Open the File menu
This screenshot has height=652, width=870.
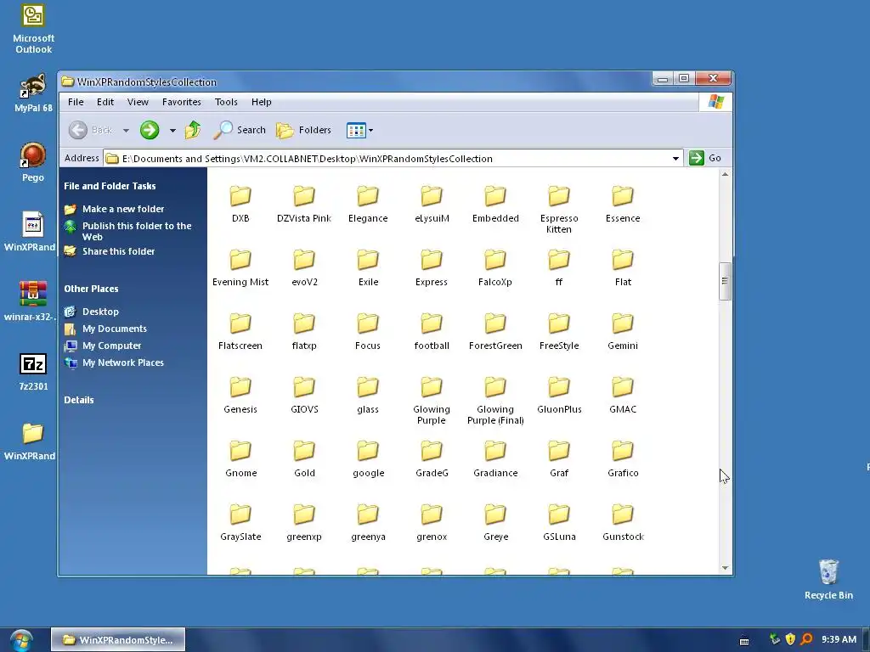pyautogui.click(x=76, y=102)
